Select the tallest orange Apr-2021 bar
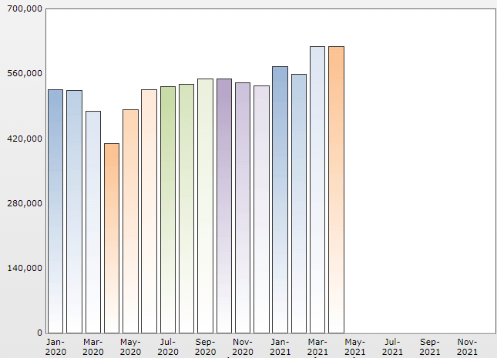Image resolution: width=497 pixels, height=358 pixels. click(336, 189)
